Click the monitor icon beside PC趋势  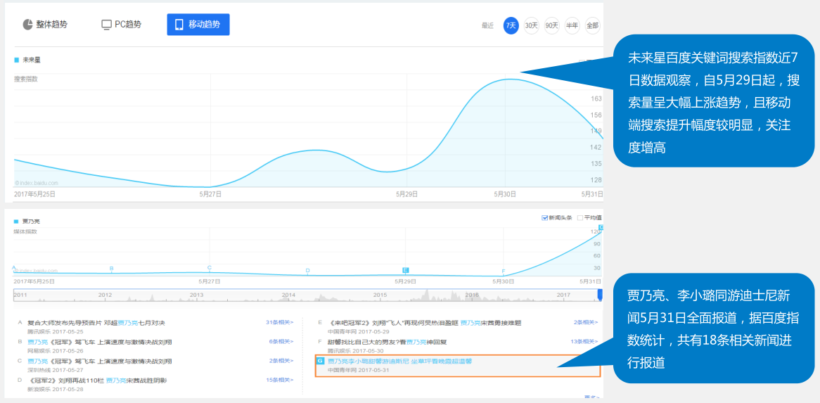pos(106,25)
